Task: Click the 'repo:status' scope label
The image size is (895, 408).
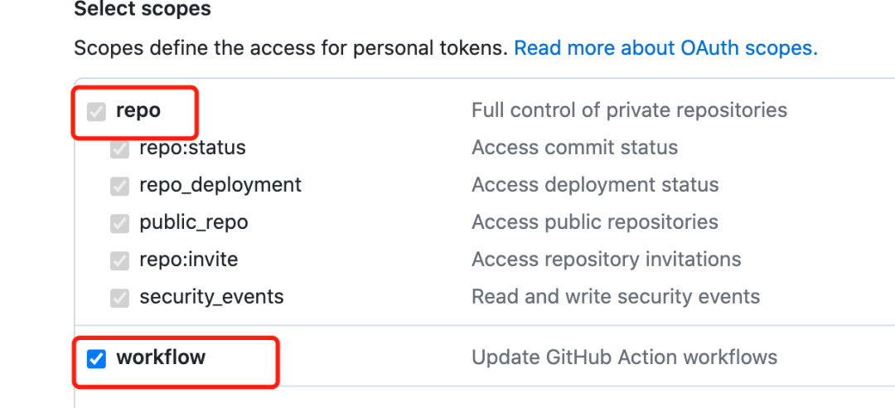Action: [192, 148]
